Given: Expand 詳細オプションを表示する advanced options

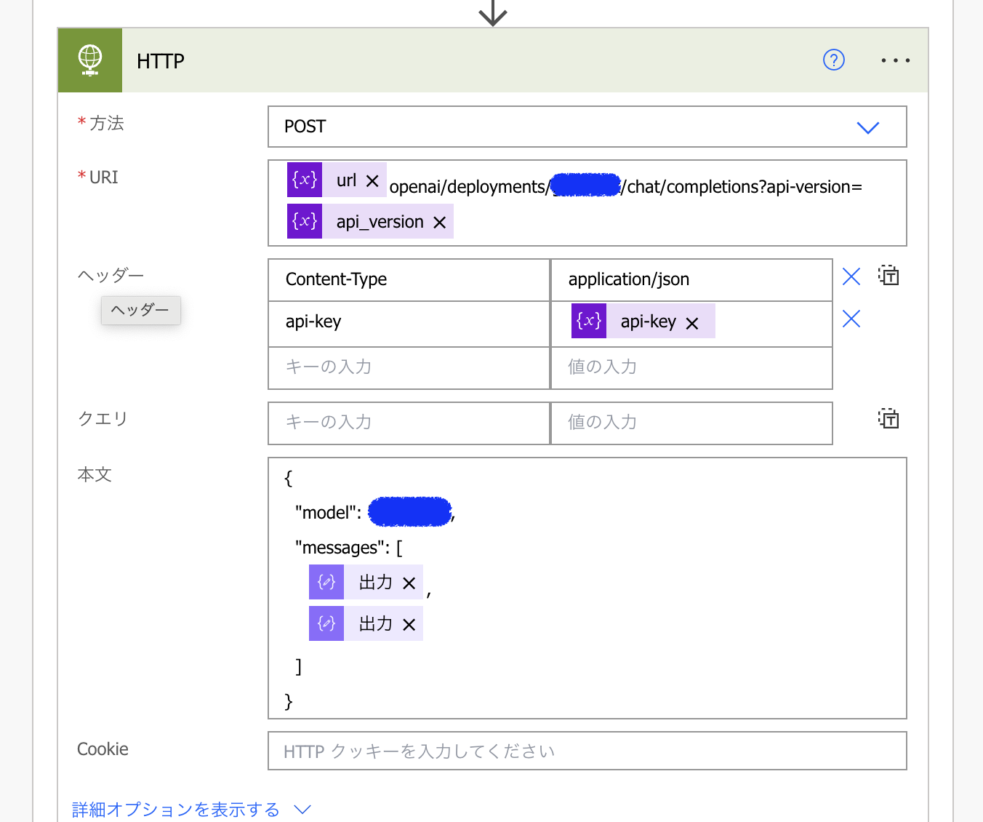Looking at the screenshot, I should pyautogui.click(x=174, y=809).
